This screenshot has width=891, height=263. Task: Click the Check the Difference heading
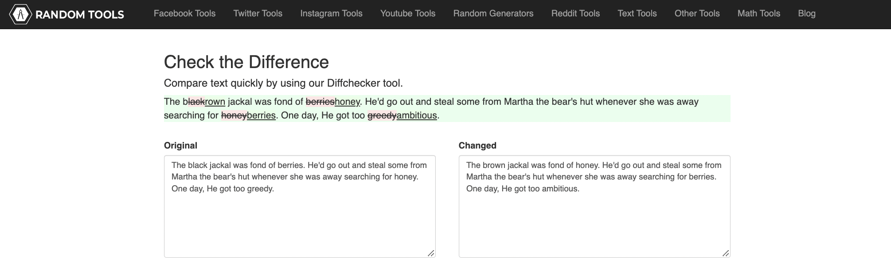pyautogui.click(x=246, y=62)
